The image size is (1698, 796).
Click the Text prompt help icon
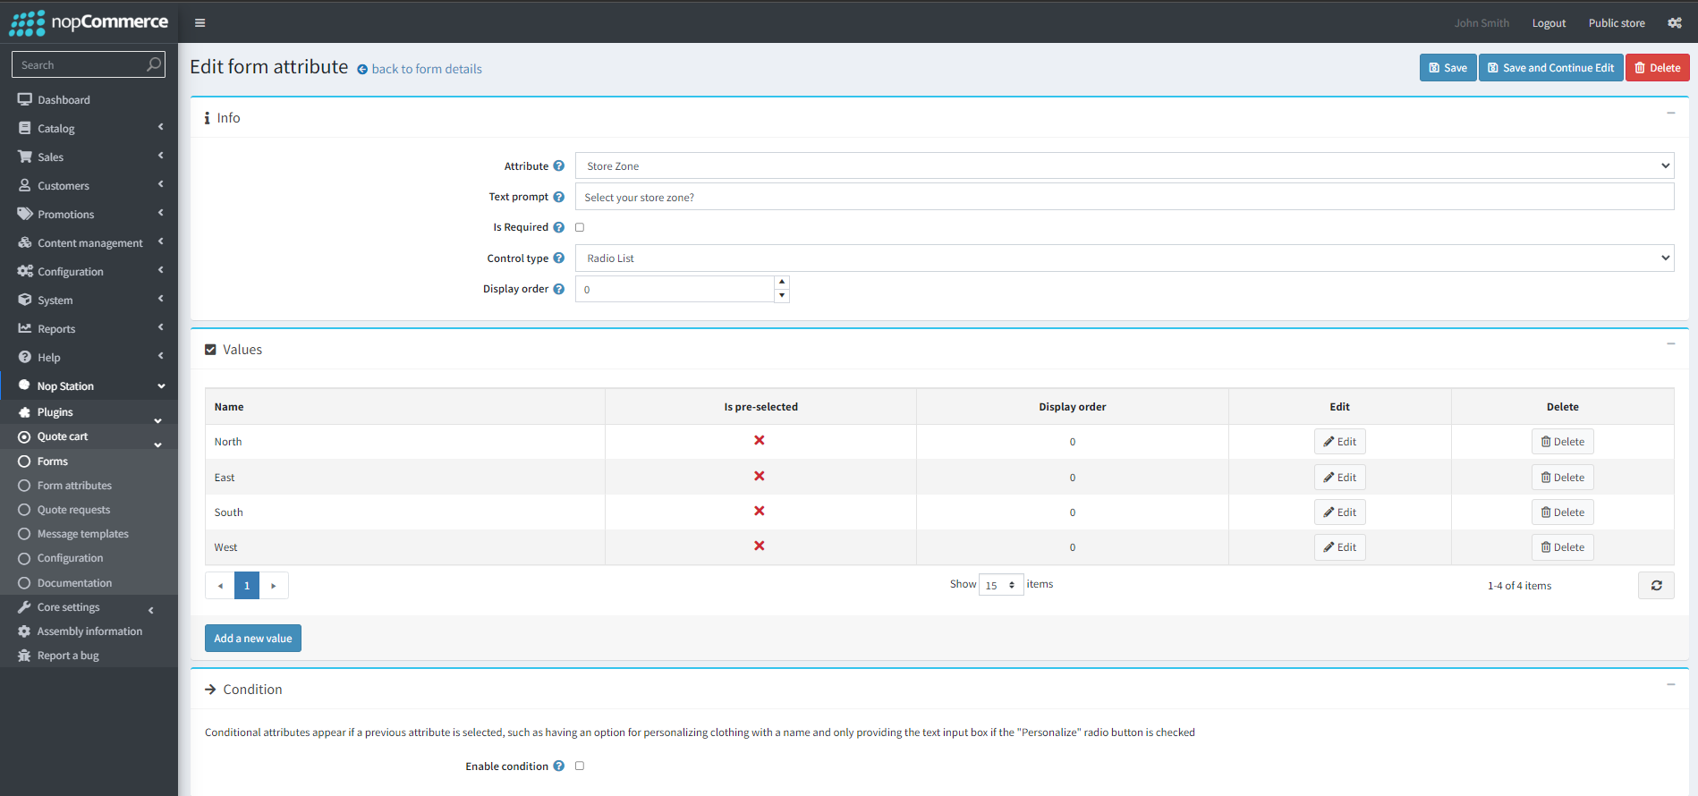point(558,197)
